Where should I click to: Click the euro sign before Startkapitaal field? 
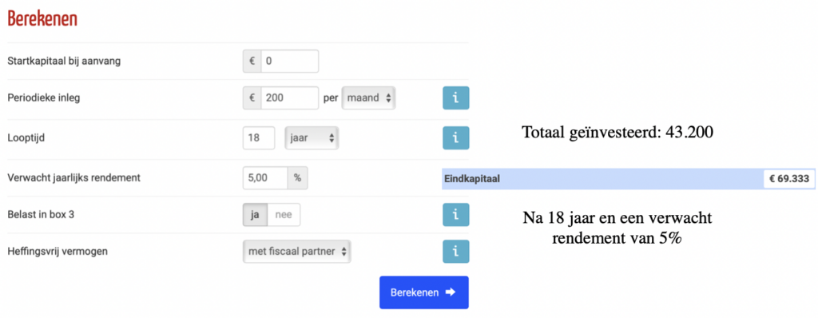(x=252, y=61)
